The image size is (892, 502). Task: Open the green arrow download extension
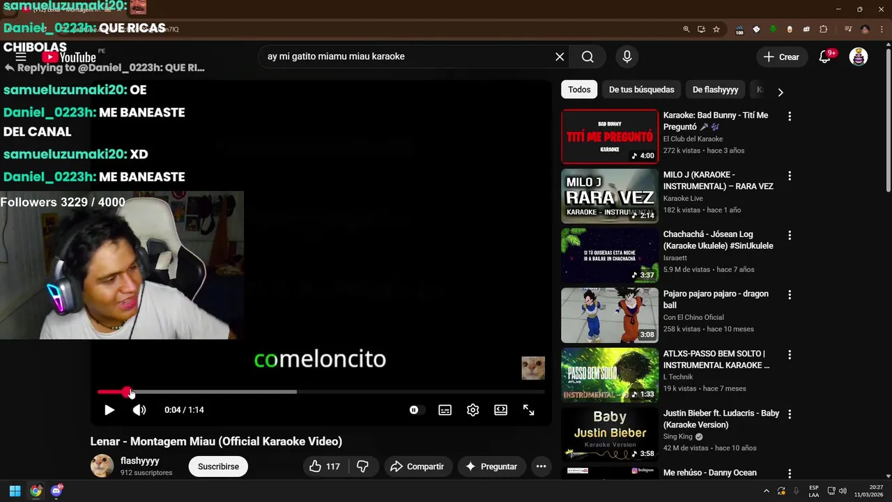pos(773,29)
